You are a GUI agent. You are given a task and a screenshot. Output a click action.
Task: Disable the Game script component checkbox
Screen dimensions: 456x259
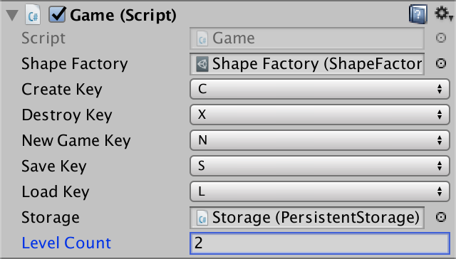point(57,14)
